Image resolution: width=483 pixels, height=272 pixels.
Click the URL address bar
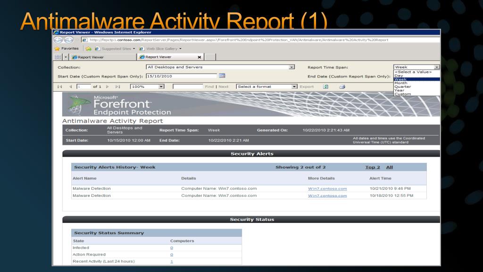260,40
